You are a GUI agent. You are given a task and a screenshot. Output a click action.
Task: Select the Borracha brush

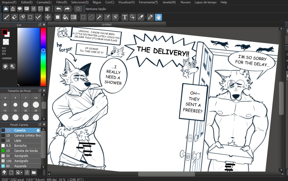(20, 146)
